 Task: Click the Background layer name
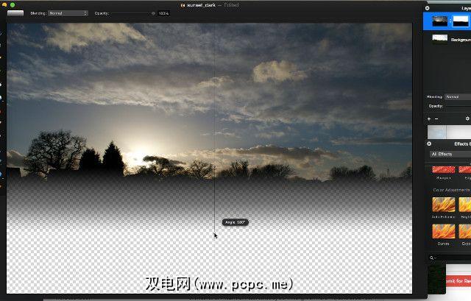[x=461, y=39]
